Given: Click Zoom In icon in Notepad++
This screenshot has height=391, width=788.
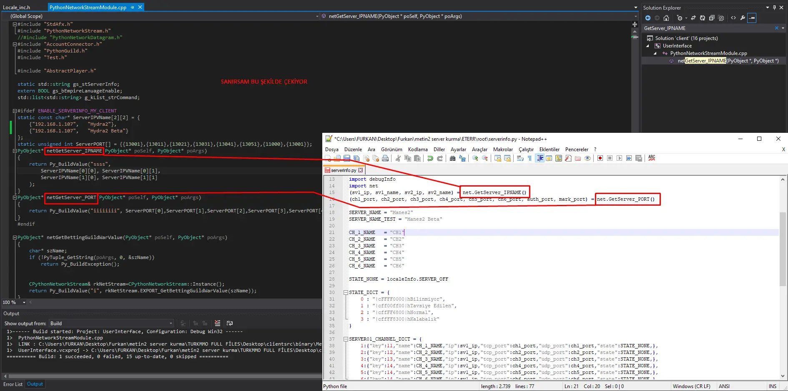Looking at the screenshot, I should pos(475,158).
